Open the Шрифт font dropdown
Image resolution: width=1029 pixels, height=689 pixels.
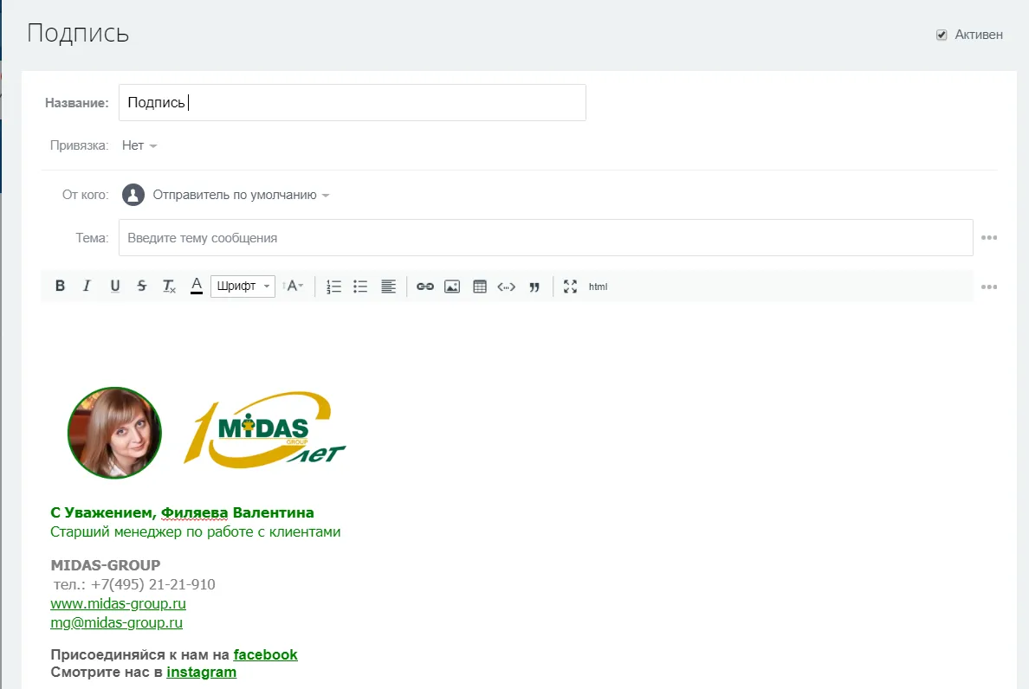tap(243, 287)
